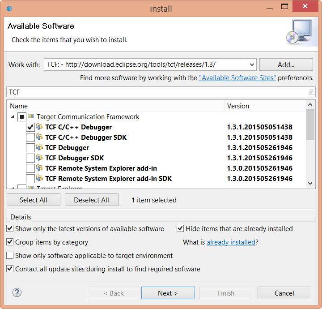Click the Deselect All button

[92, 200]
